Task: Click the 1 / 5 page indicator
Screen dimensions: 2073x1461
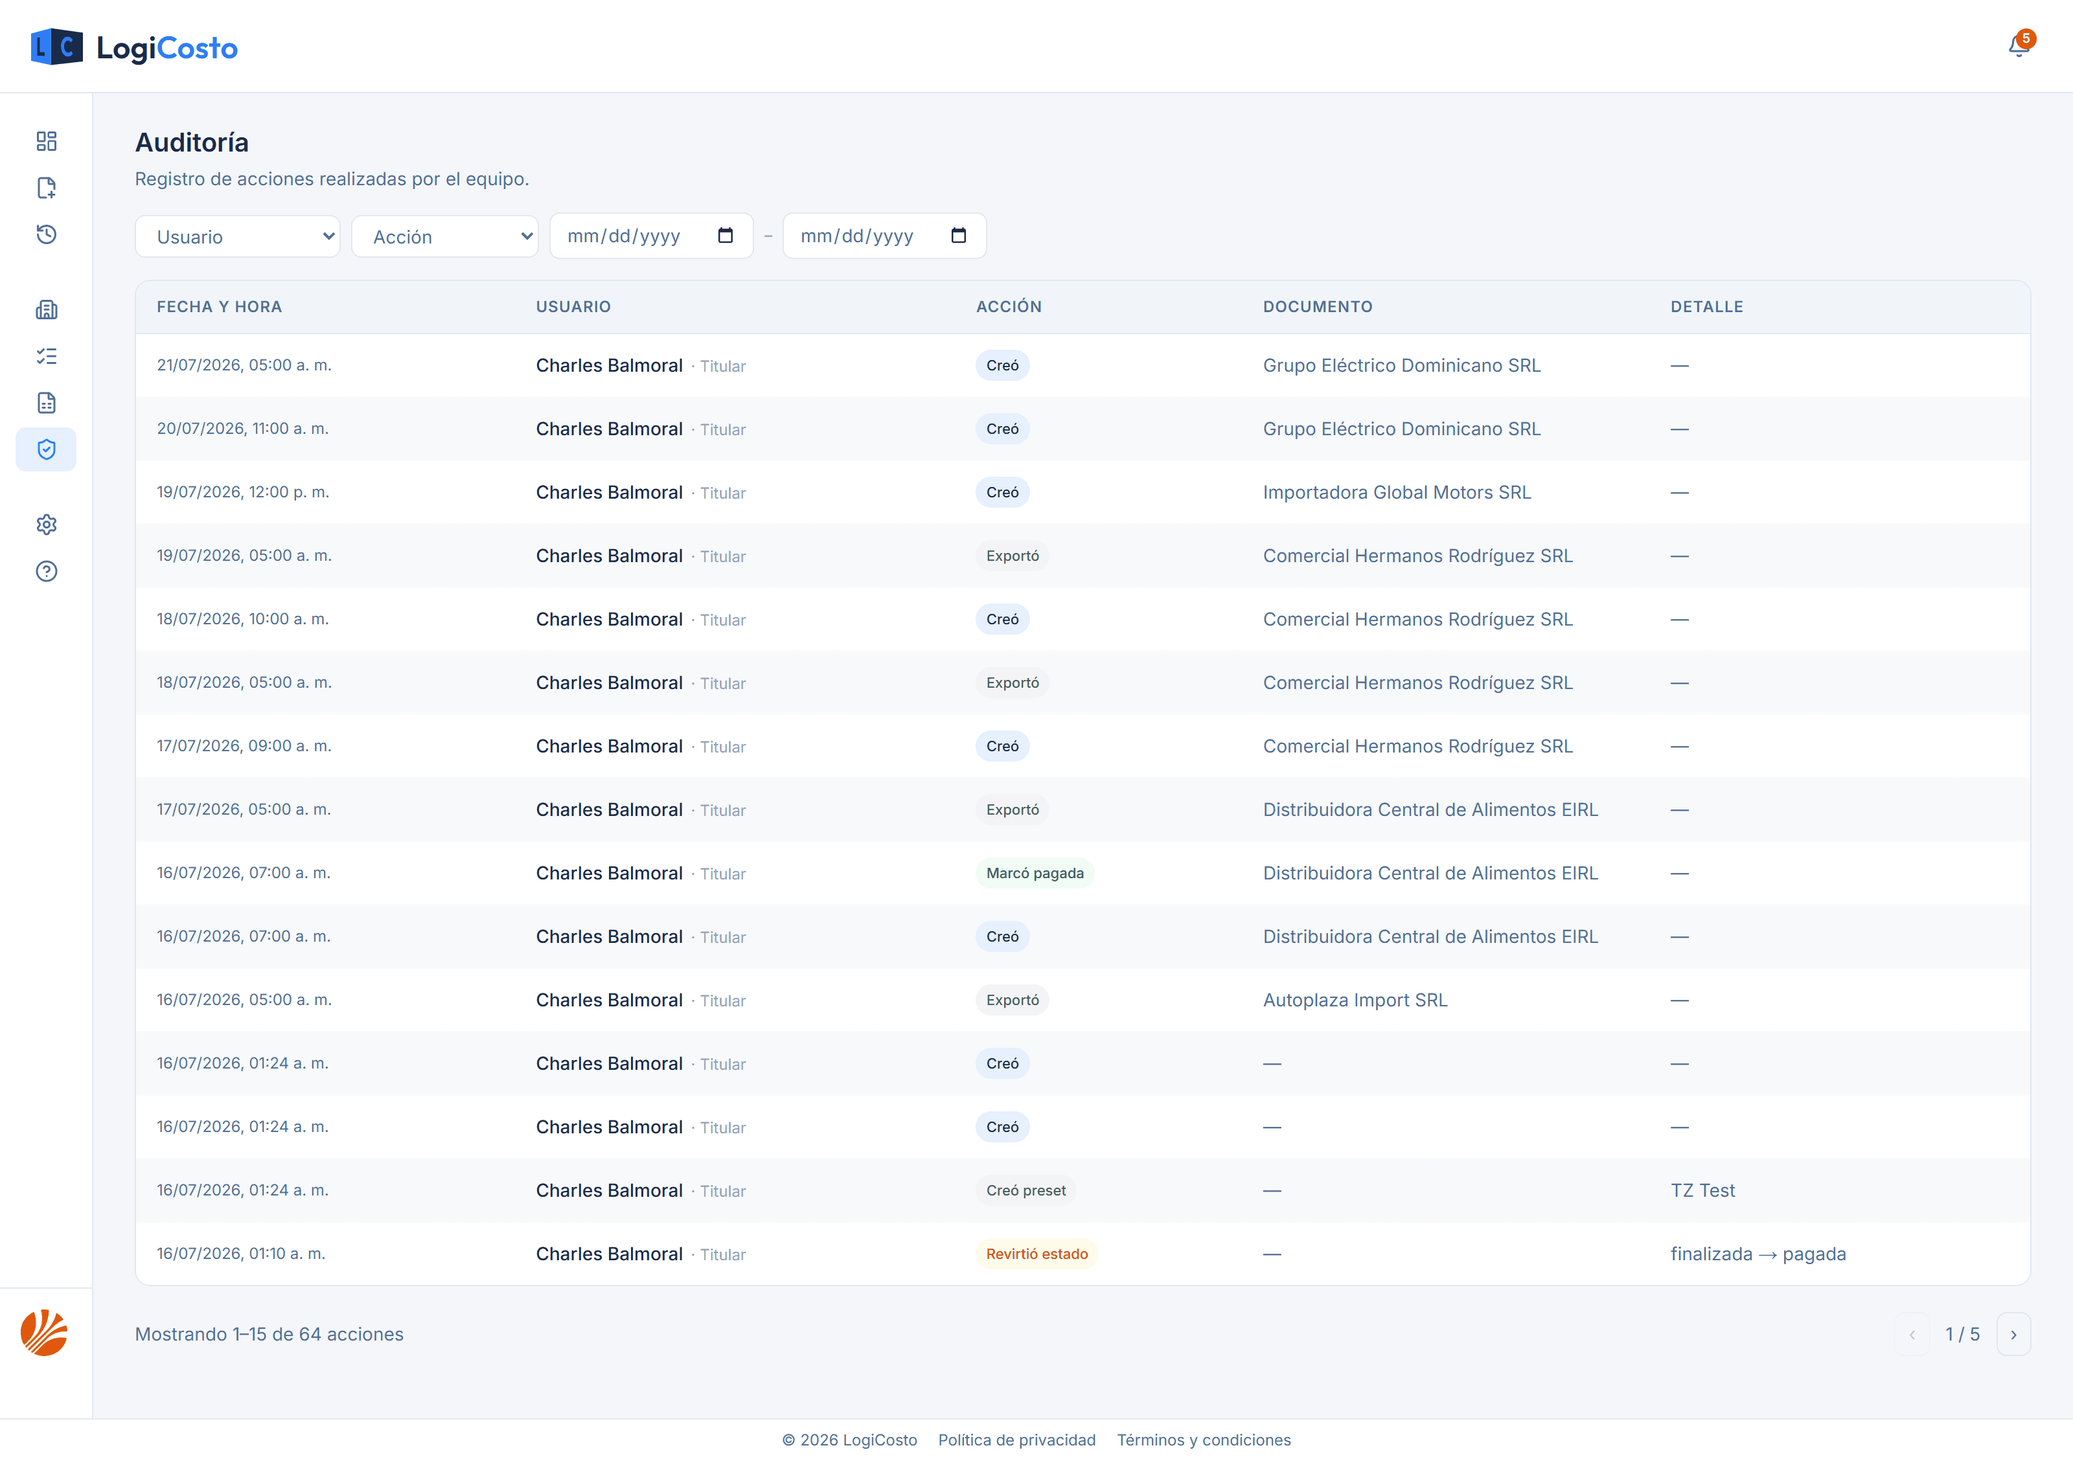Action: (1962, 1335)
